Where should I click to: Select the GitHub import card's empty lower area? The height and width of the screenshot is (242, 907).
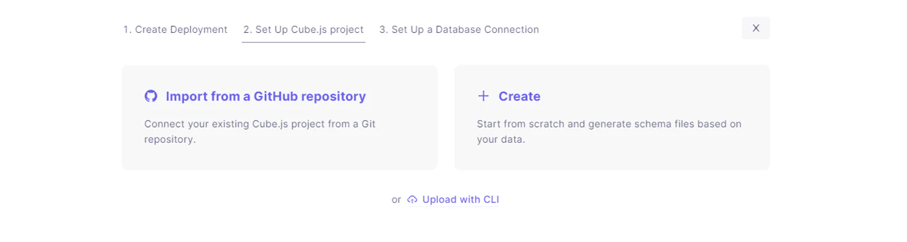point(279,158)
